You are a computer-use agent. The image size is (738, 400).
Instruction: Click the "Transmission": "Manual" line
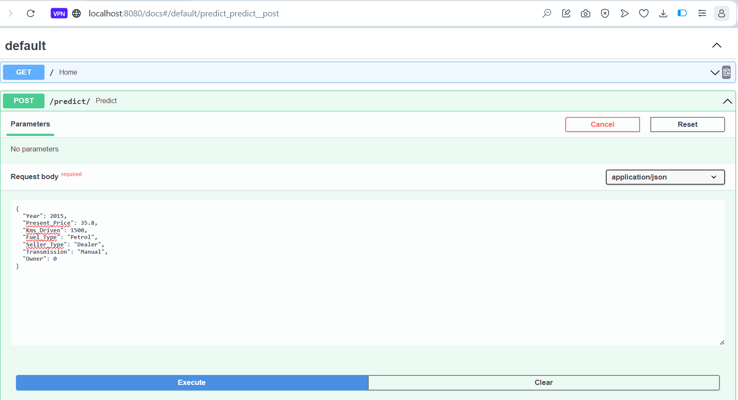pos(65,252)
